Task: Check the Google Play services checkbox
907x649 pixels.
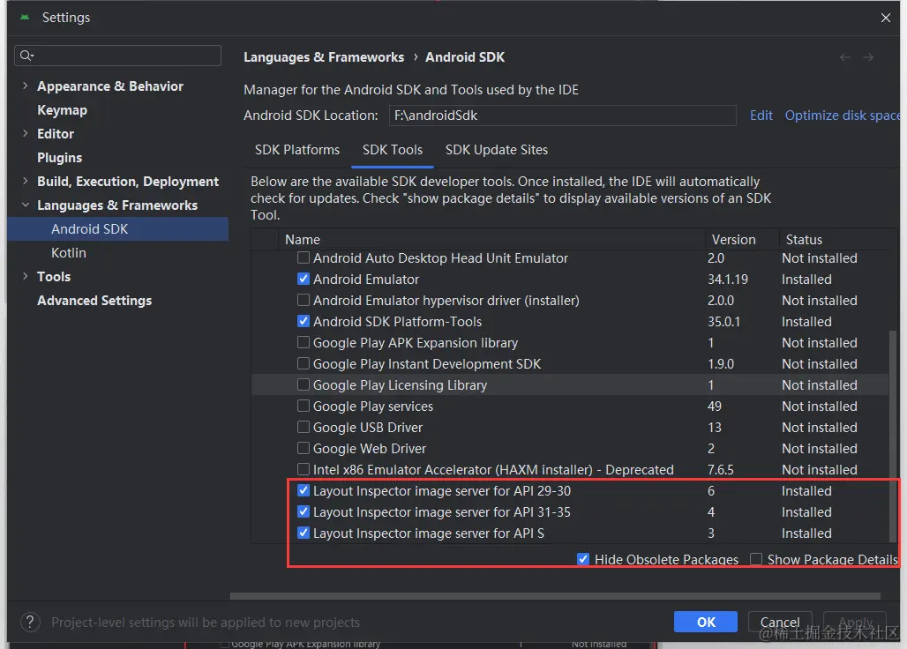Action: [x=304, y=406]
